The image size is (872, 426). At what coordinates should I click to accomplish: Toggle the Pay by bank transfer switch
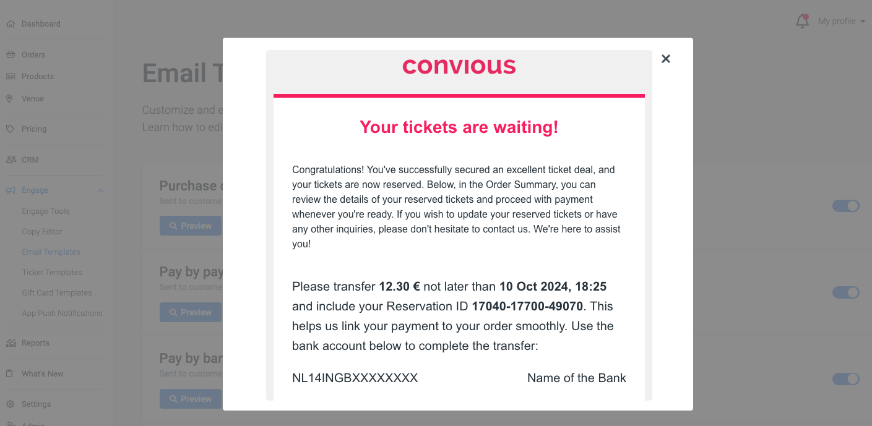[x=845, y=379]
